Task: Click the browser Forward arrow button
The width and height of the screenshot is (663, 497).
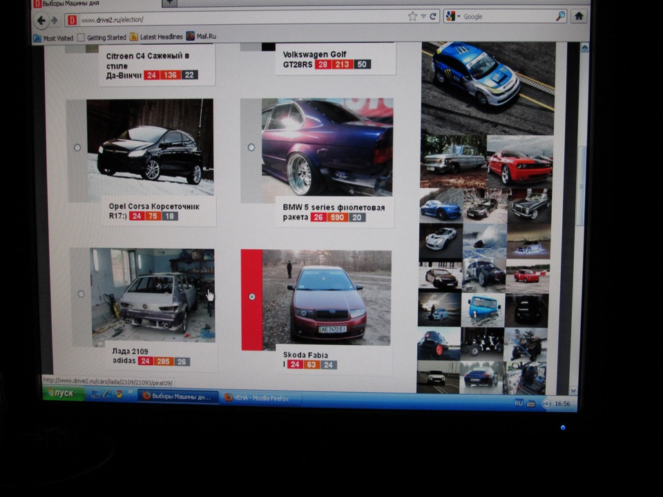Action: pos(55,20)
